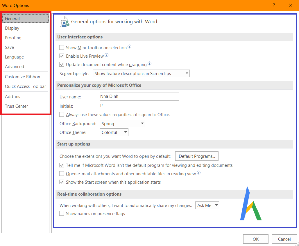The height and width of the screenshot is (246, 299).
Task: Close the Word Options dialog
Action: (x=290, y=5)
